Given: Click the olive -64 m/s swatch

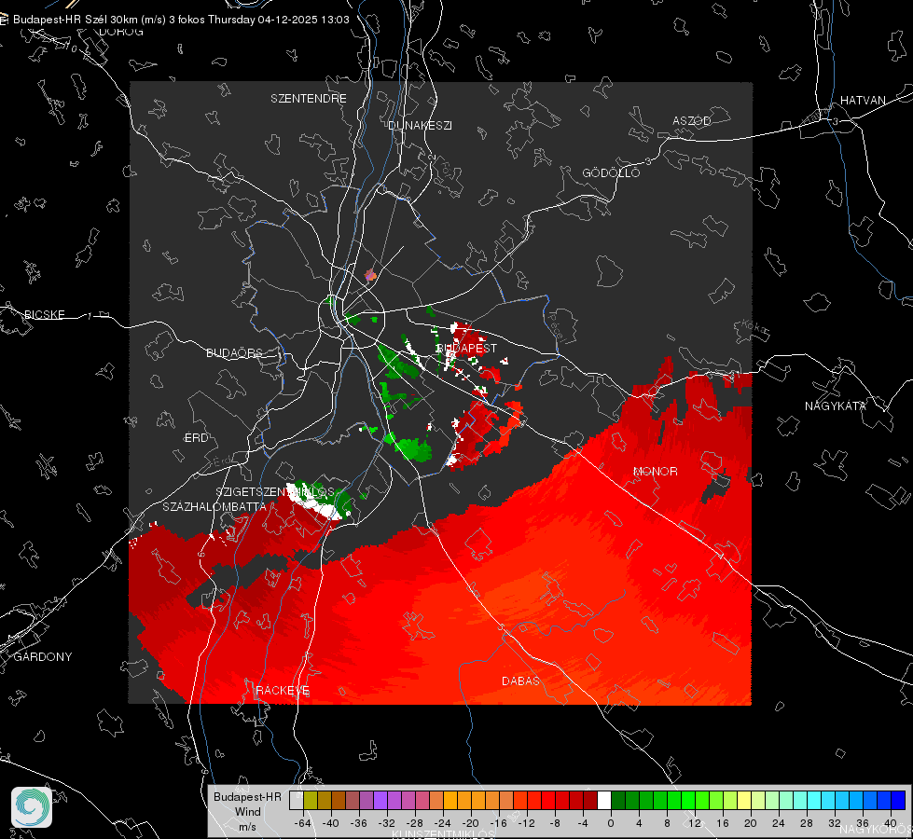Looking at the screenshot, I should [x=311, y=801].
